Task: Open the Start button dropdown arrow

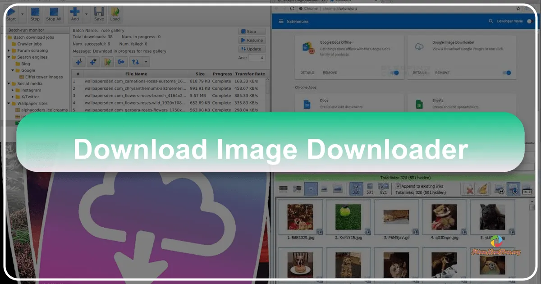Action: [23, 14]
